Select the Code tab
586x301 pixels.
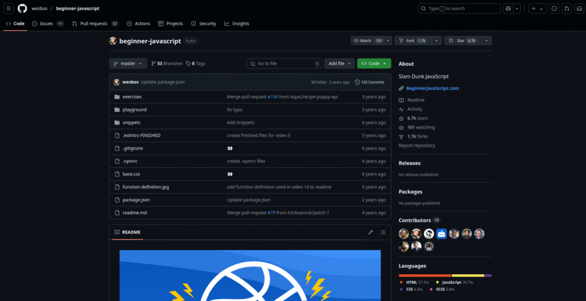pos(15,23)
